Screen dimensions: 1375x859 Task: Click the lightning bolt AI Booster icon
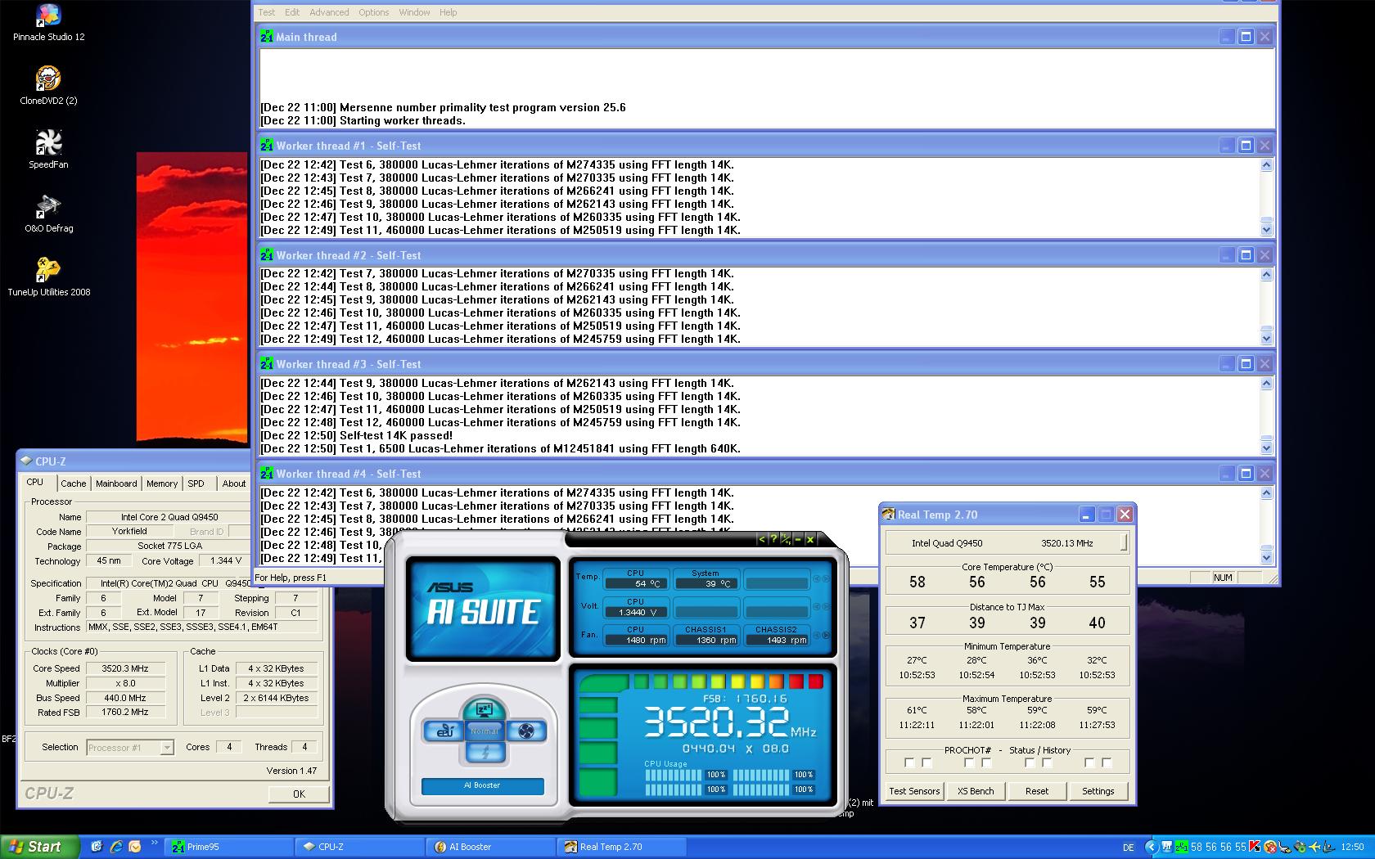485,753
